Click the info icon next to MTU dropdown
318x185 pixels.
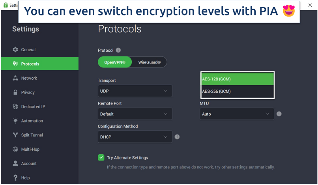pos(279,114)
